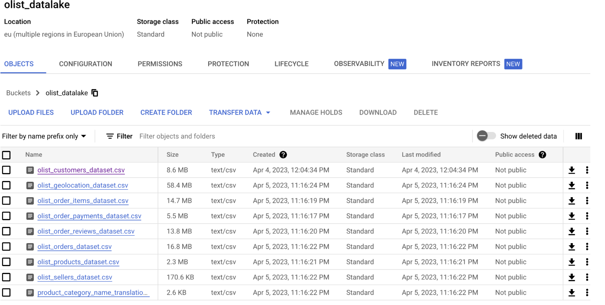Switch to Permissions tab

[160, 64]
